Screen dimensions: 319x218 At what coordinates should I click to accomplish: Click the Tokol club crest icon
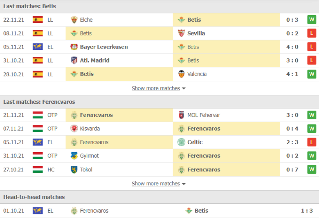point(74,169)
